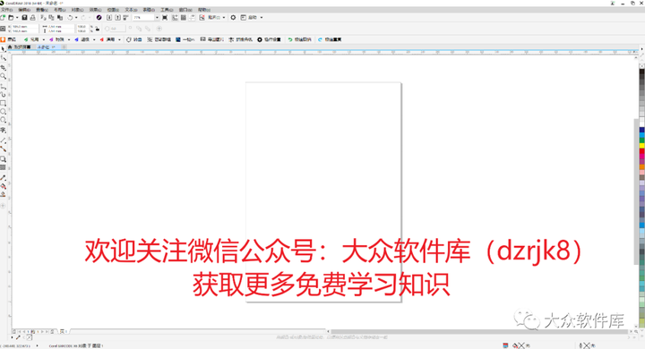Open the 编辑 (Edit) menu
Image resolution: width=645 pixels, height=349 pixels.
pyautogui.click(x=24, y=10)
